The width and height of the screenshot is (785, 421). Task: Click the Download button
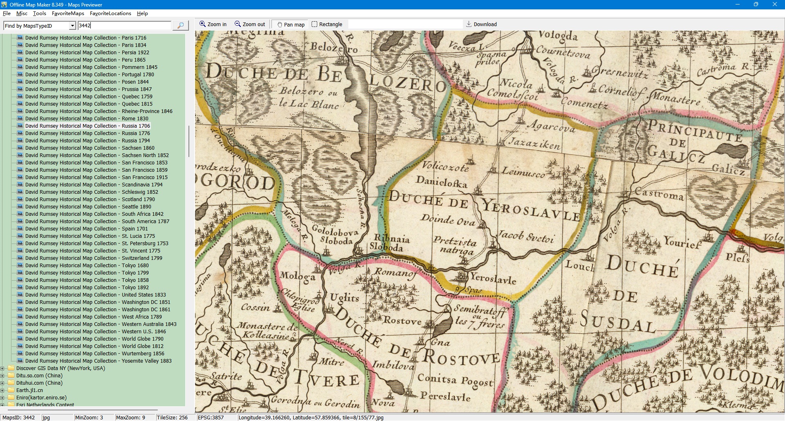(481, 24)
